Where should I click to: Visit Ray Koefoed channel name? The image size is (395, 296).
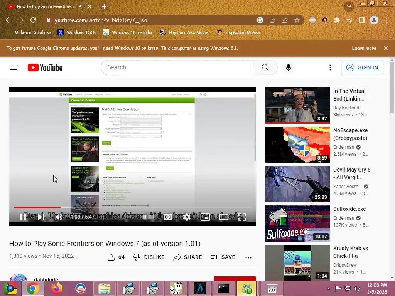(x=346, y=108)
